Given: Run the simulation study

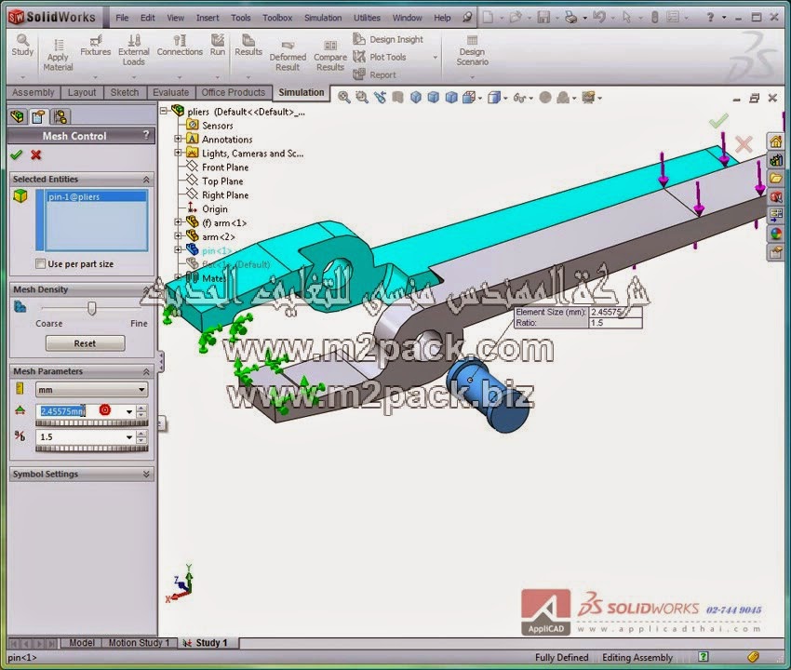Looking at the screenshot, I should [218, 46].
